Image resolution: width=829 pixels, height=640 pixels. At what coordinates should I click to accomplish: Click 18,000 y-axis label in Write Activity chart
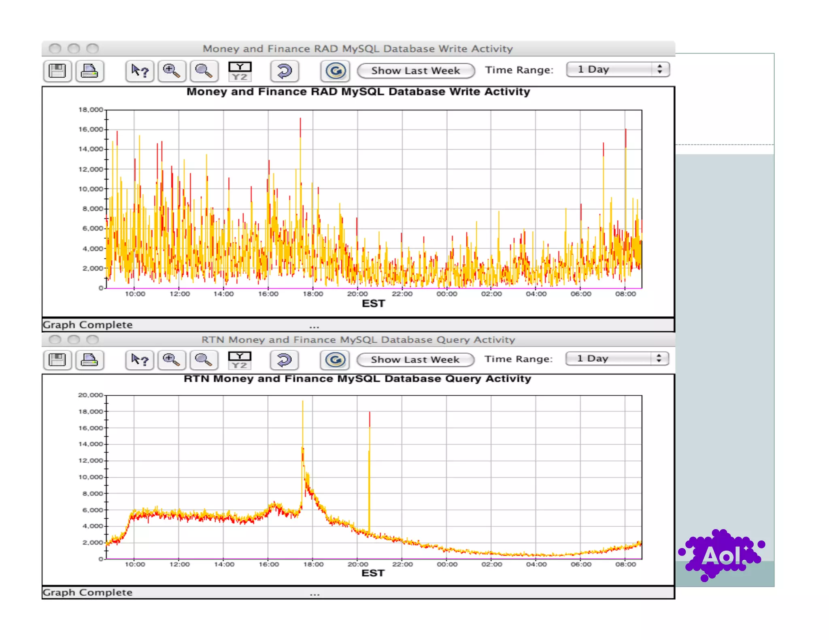[91, 110]
